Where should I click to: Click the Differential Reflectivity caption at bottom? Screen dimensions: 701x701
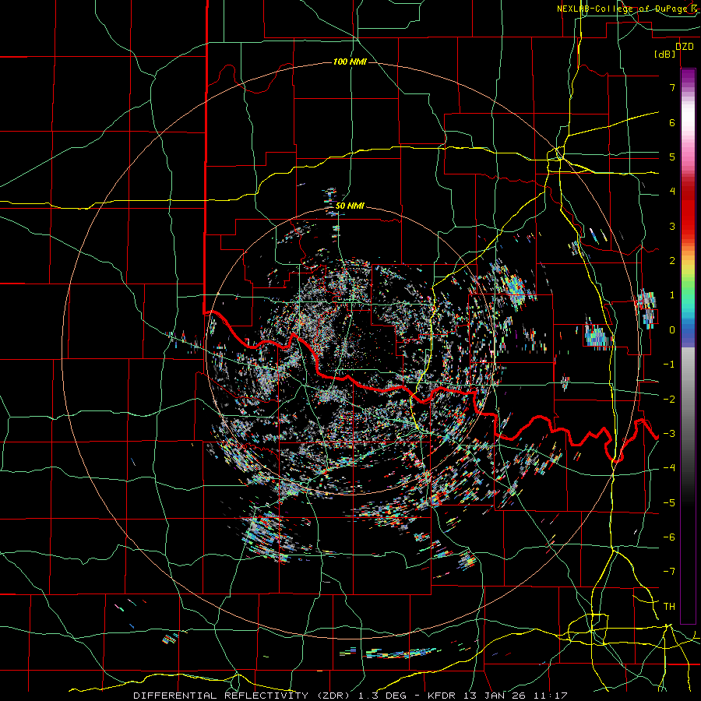350,696
